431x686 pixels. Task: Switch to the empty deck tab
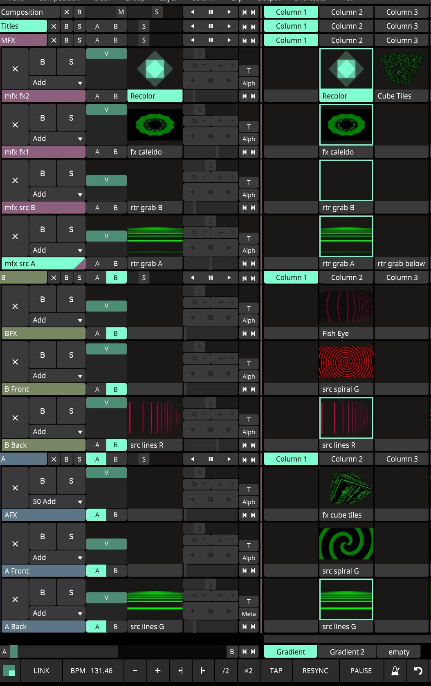click(399, 652)
